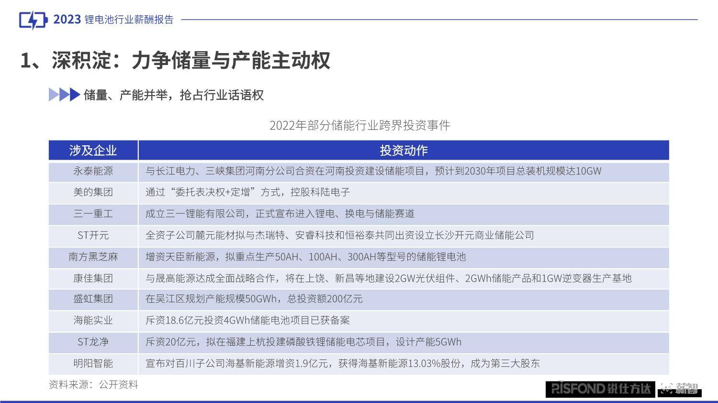Screen dimensions: 718x403
Task: Select the '盛虹集团' company cell
Action: (93, 299)
